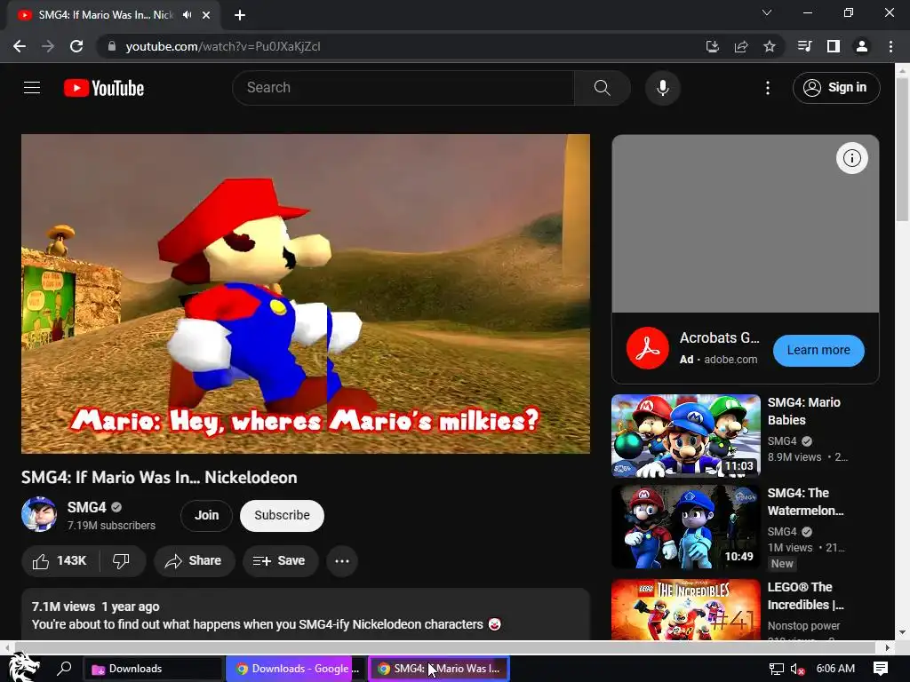Start voice search with microphone icon
Screen dimensions: 910x682
[x=662, y=88]
